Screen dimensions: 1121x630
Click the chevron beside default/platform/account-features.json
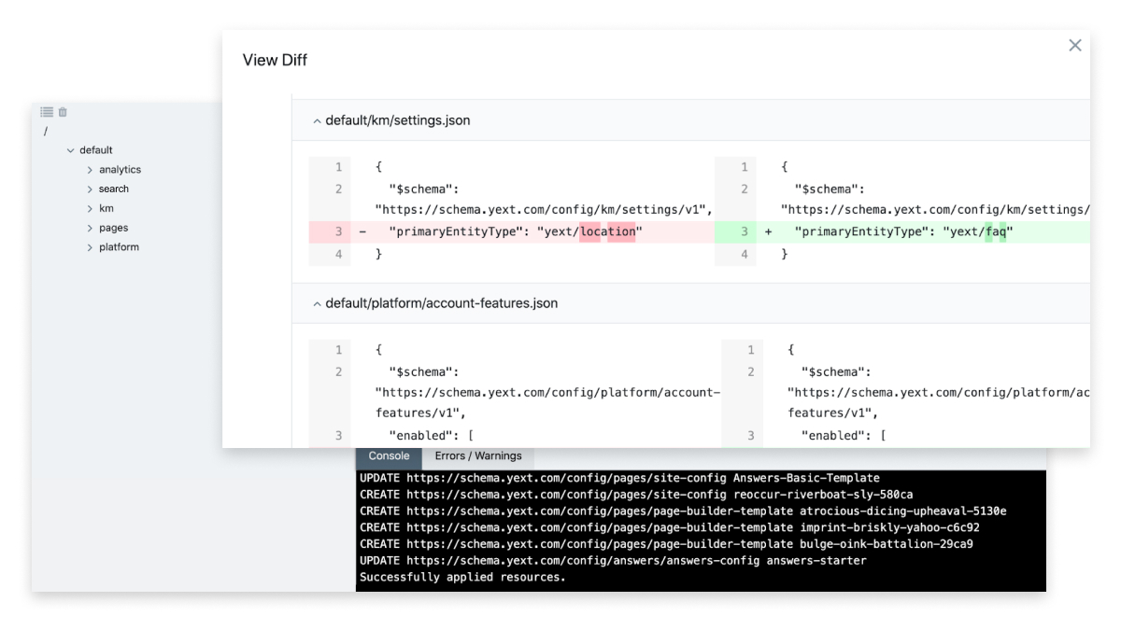tap(318, 303)
